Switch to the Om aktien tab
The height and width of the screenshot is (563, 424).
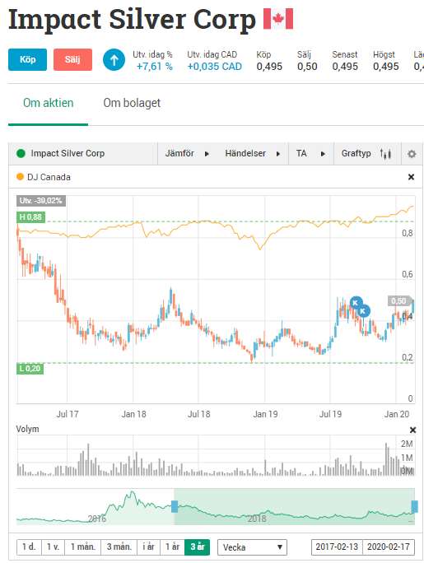click(x=48, y=103)
